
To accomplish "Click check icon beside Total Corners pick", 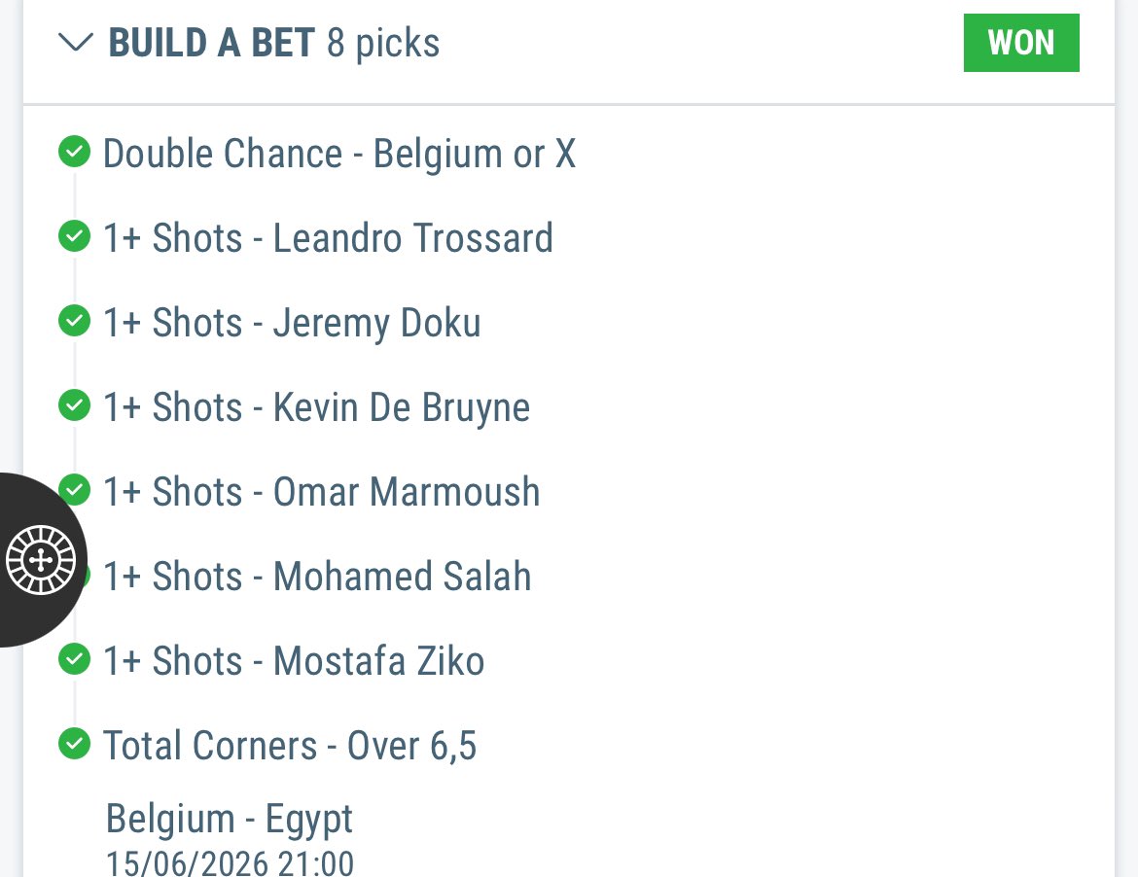I will click(x=74, y=744).
